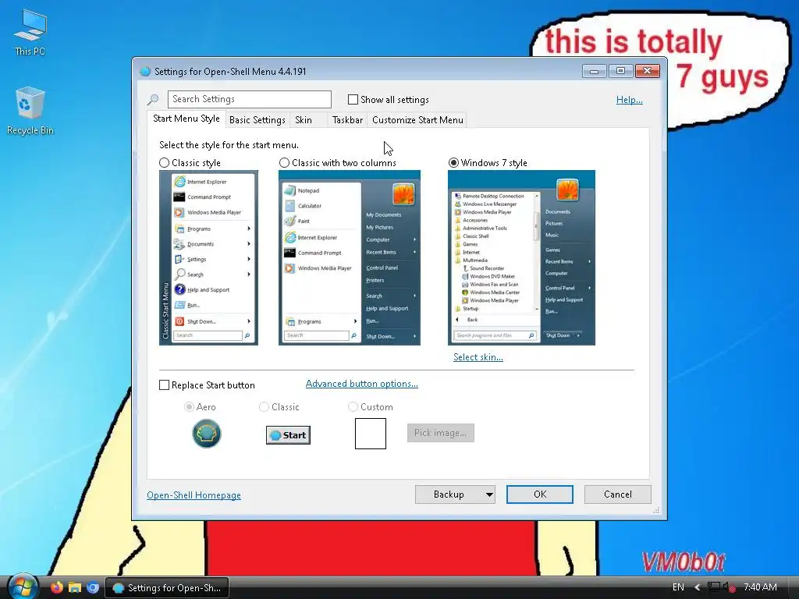Open File Explorer from the taskbar
The image size is (799, 599).
tap(75, 587)
